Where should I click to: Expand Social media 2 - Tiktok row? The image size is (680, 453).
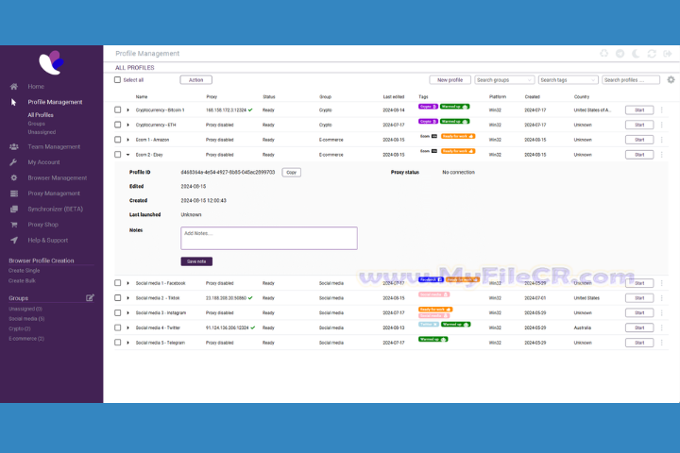[127, 298]
